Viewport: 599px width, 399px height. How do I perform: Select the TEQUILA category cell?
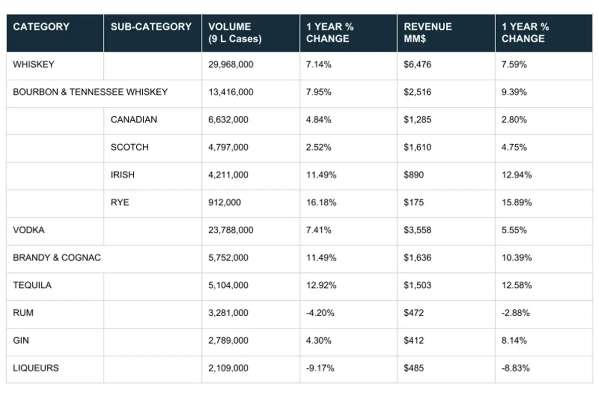pos(32,285)
